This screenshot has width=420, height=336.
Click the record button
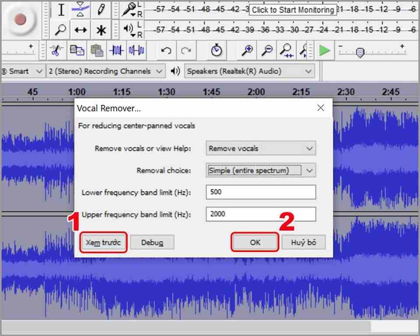[x=21, y=20]
